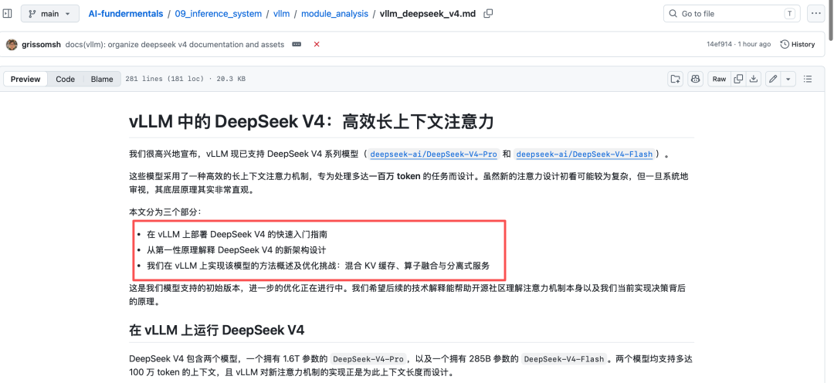Screen dimensions: 834x383
Task: Go to vllm folder breadcrumb
Action: click(x=281, y=14)
